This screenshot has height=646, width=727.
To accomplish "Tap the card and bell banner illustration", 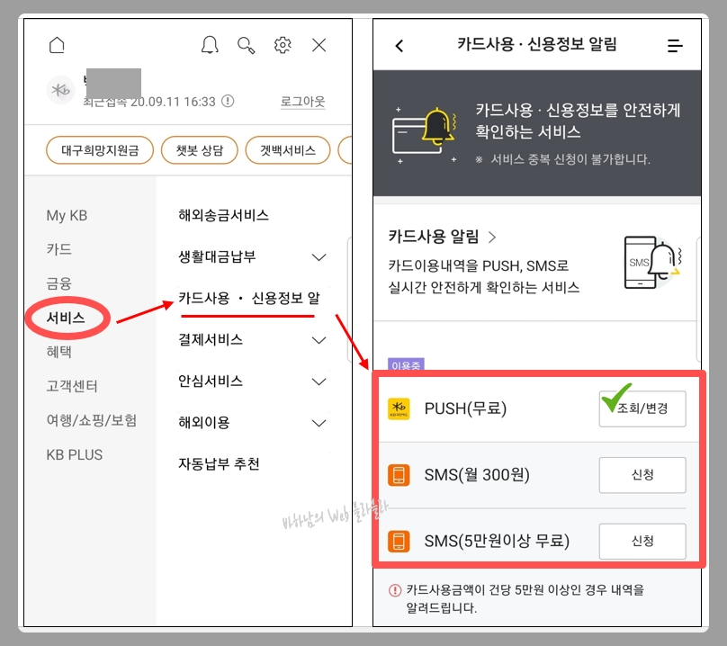I will [x=425, y=136].
